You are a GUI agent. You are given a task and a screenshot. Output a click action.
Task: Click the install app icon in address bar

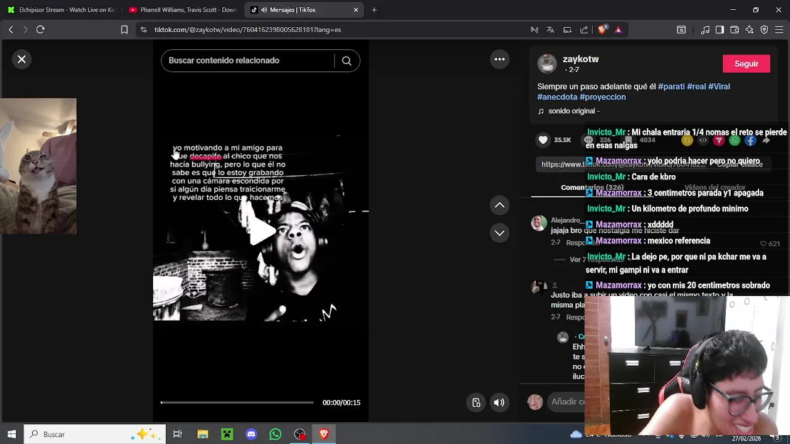click(x=567, y=30)
